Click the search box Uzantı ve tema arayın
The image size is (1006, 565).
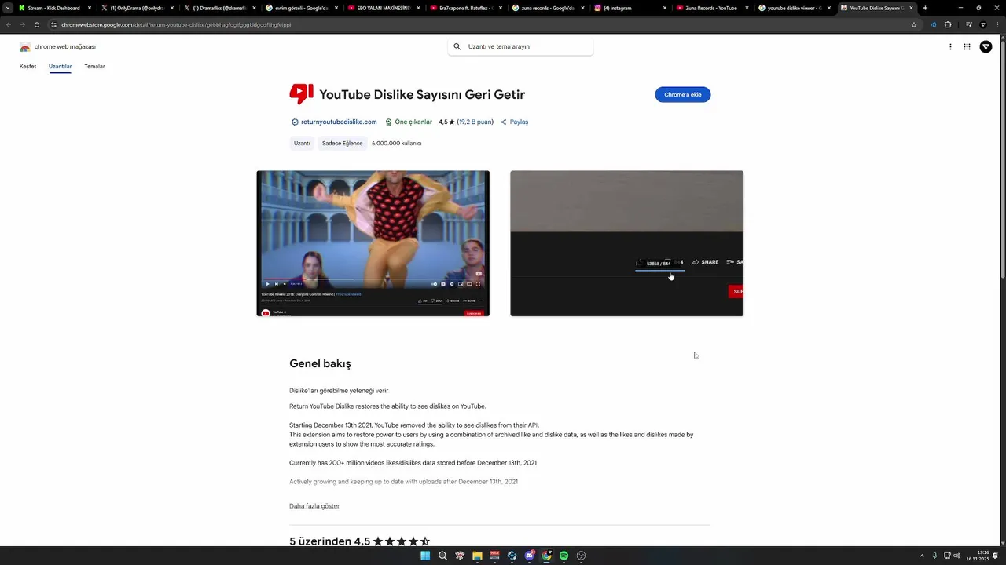click(520, 46)
